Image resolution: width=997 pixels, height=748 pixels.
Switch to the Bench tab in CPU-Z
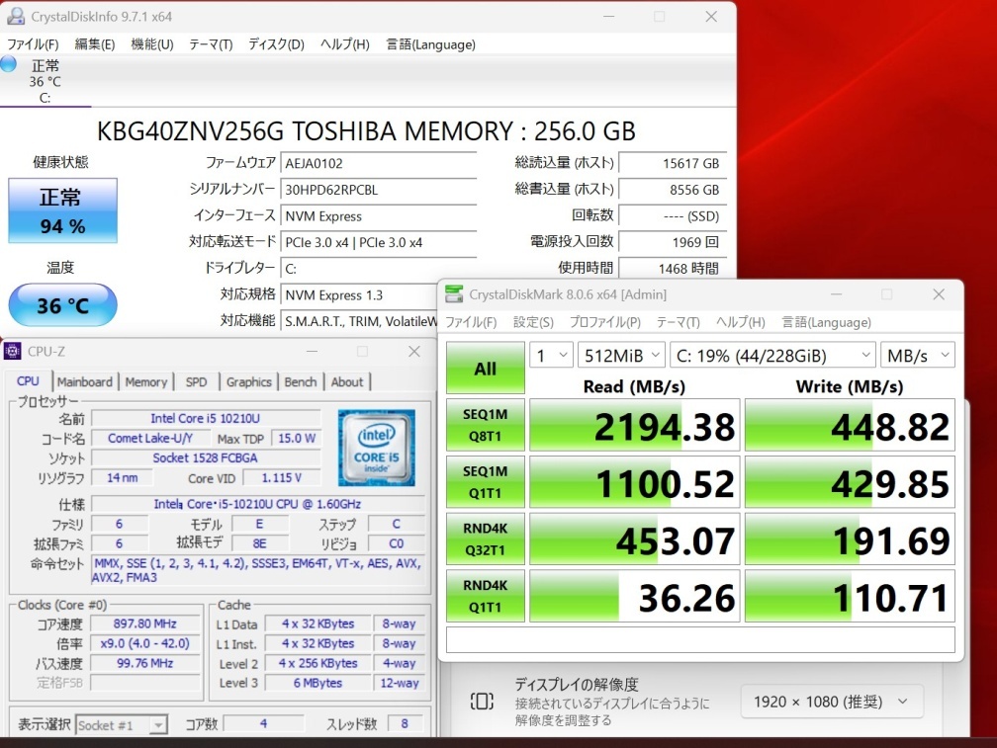coord(300,381)
